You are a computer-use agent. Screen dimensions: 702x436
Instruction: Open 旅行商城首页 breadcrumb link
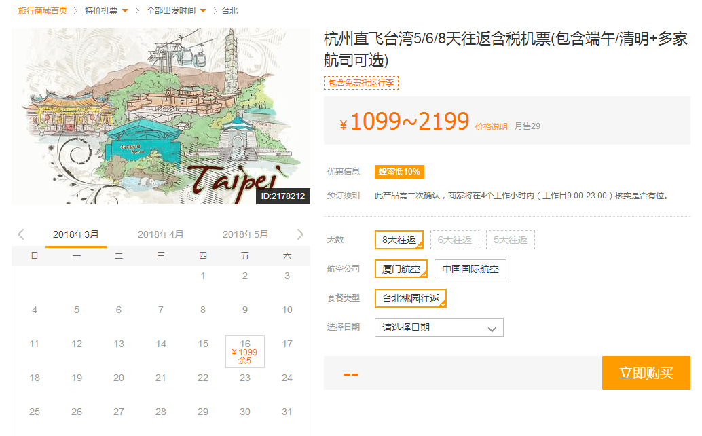pos(43,11)
